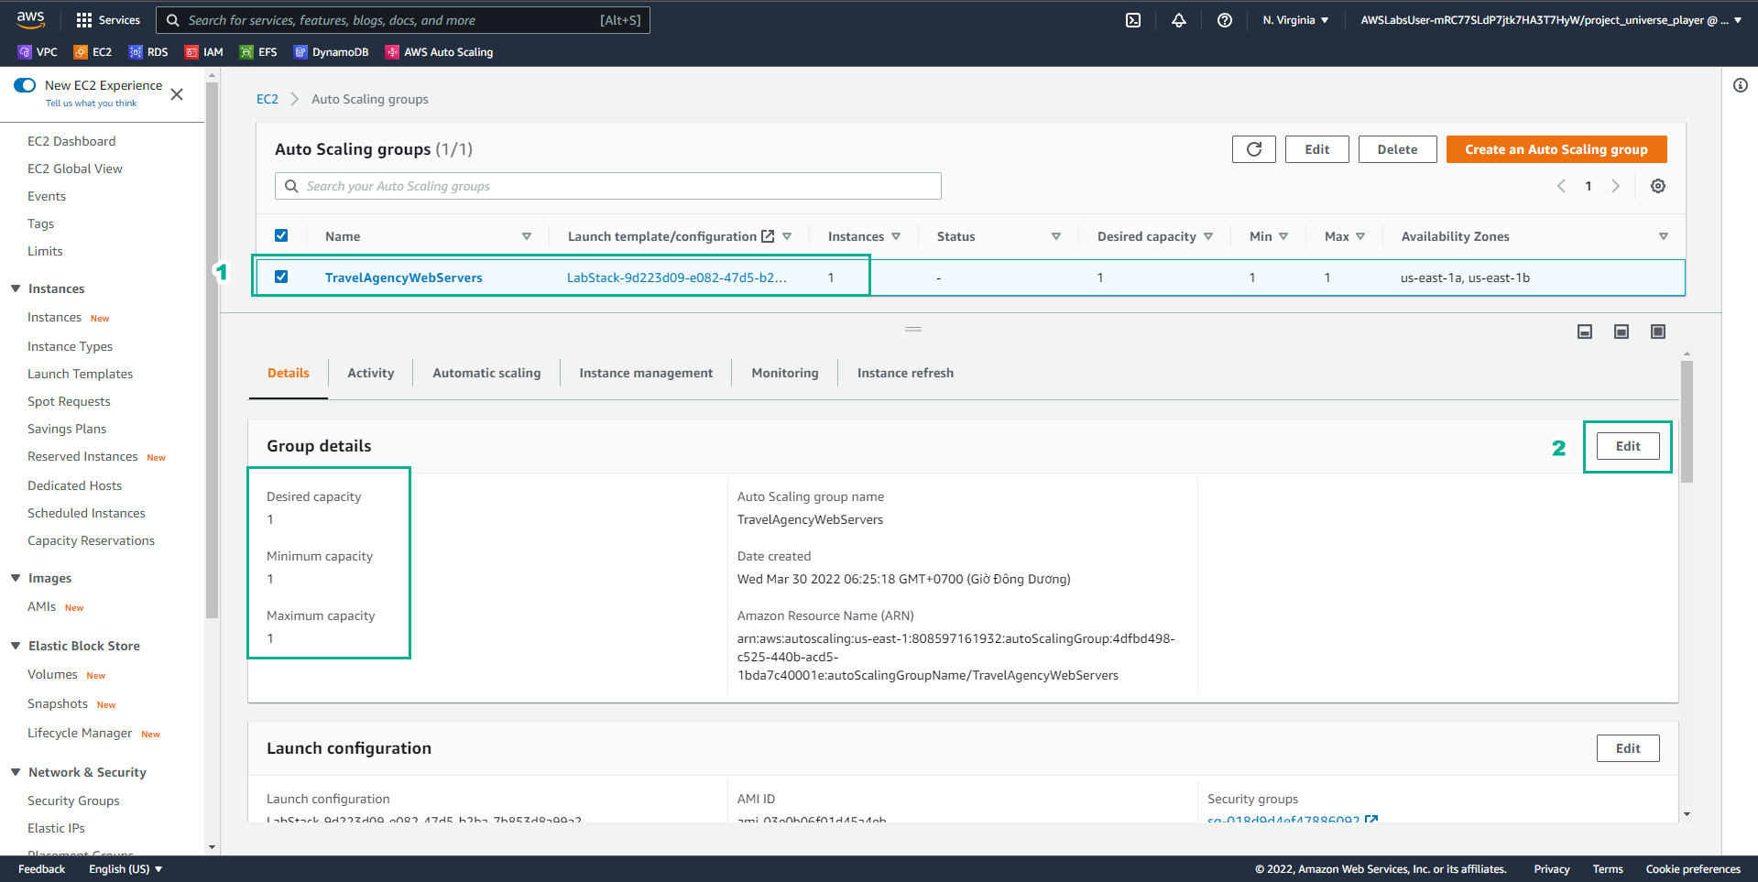Sort by the Name column arrow
The width and height of the screenshot is (1758, 882).
[x=527, y=236]
